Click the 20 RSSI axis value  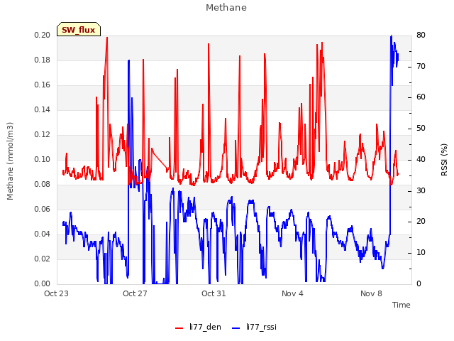[421, 222]
